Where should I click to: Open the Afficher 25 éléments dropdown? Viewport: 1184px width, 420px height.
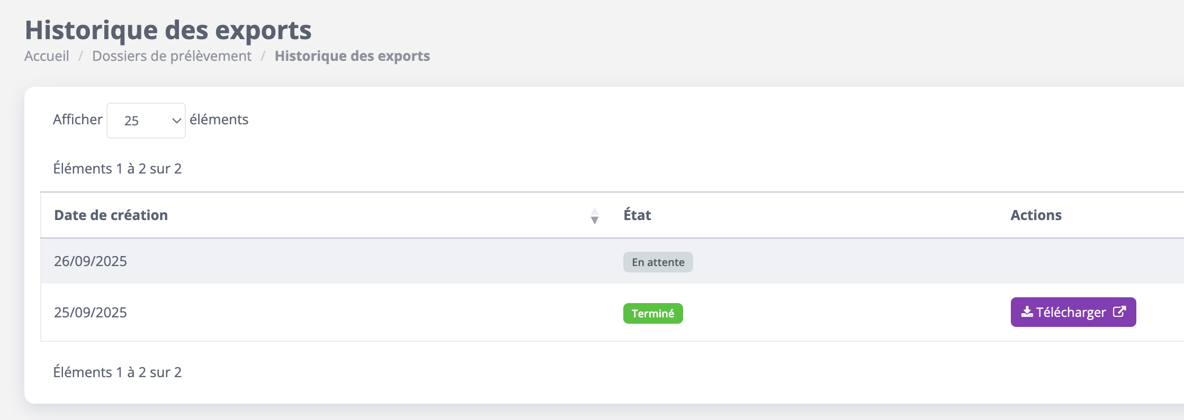pyautogui.click(x=146, y=121)
